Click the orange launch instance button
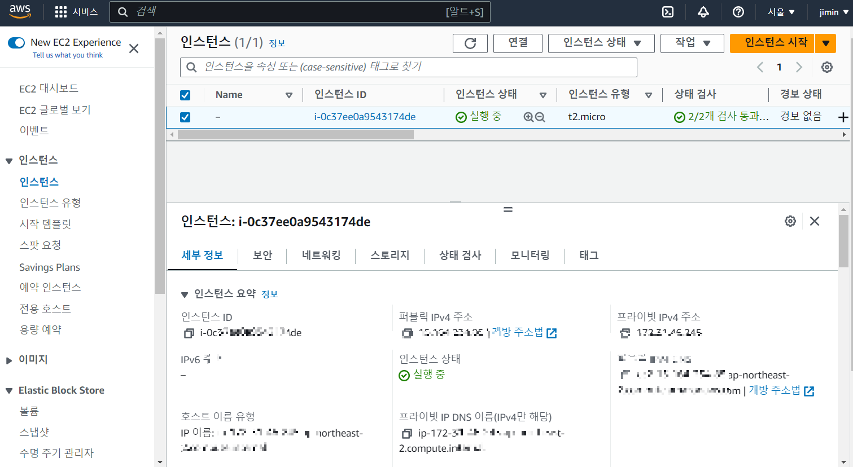Viewport: 853px width, 467px height. 772,43
